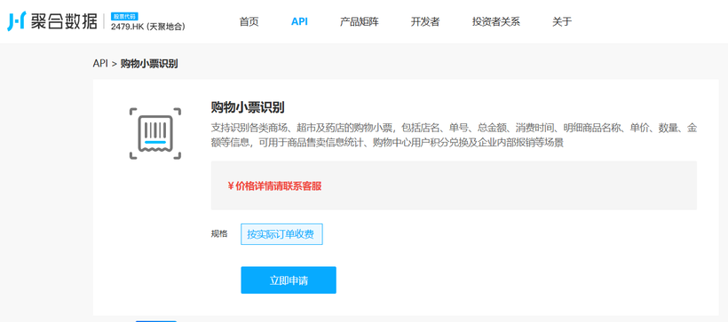
Task: Click the 购物小票识别 breadcrumb text
Action: click(149, 64)
